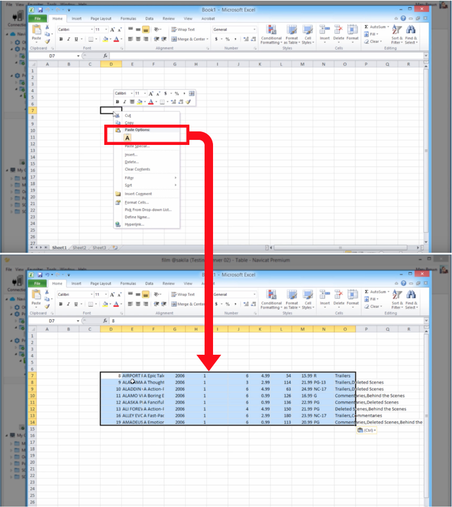The height and width of the screenshot is (507, 452).
Task: Toggle Underline in the ribbon of the pasted-data Excel window
Action: click(x=76, y=304)
